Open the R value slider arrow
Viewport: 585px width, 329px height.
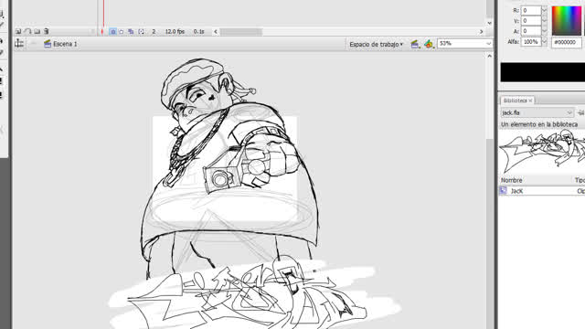pos(544,10)
